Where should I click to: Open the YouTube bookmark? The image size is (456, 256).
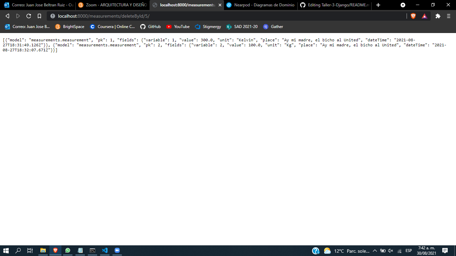tap(178, 27)
